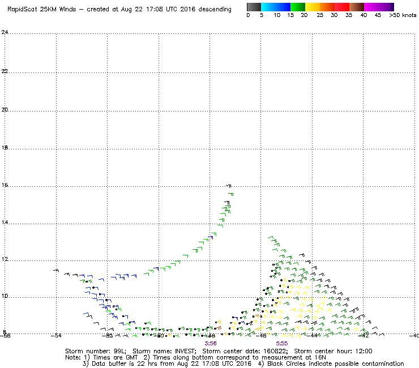Click the 'Storm center hour: 12:00' text
The width and height of the screenshot is (419, 368).
pyautogui.click(x=333, y=351)
